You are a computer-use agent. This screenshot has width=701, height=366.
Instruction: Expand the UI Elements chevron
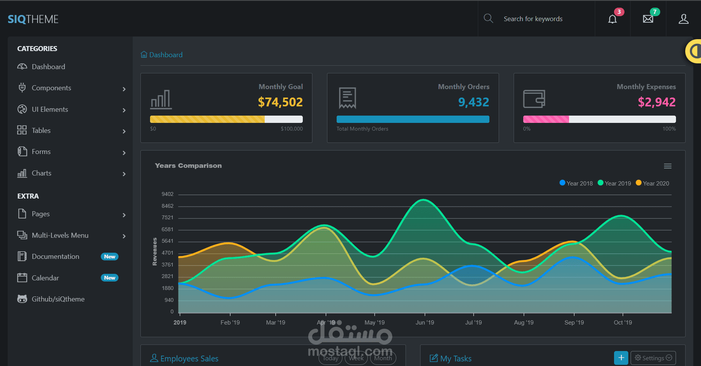click(124, 110)
